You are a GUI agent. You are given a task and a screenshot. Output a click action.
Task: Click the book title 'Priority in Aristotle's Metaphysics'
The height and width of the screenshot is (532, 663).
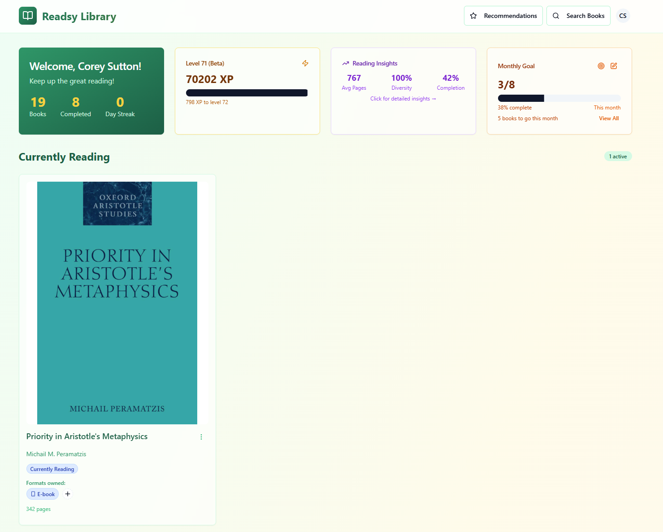87,436
